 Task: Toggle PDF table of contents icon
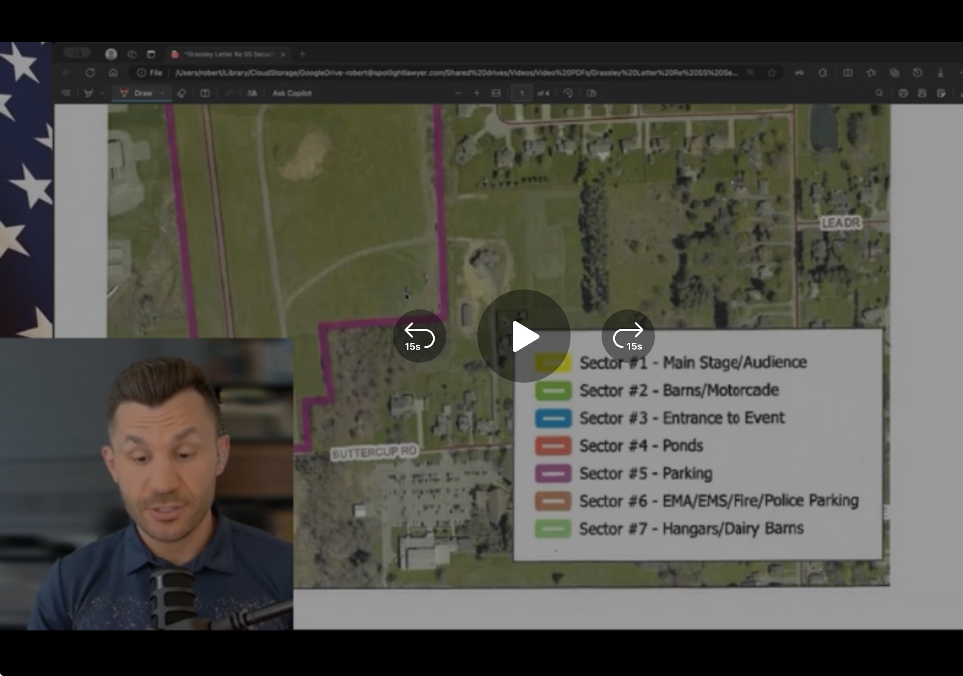click(66, 93)
